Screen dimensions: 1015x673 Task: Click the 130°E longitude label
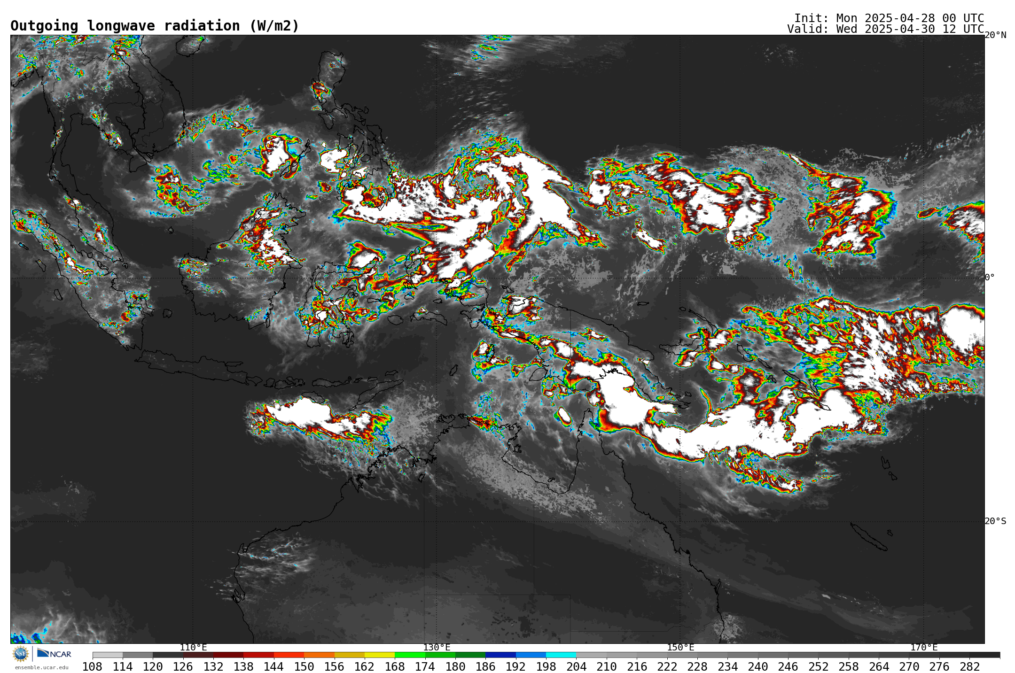437,647
